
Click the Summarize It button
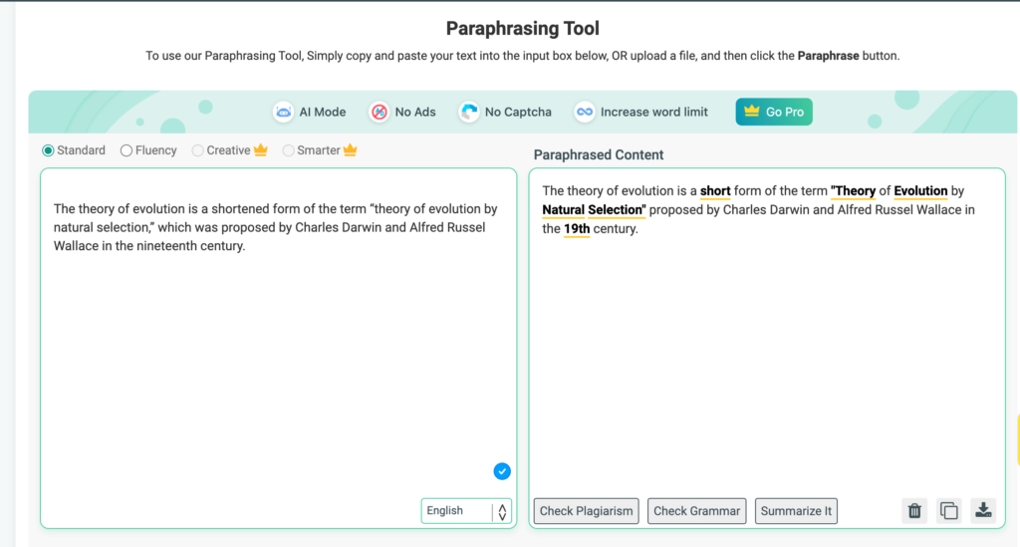796,511
